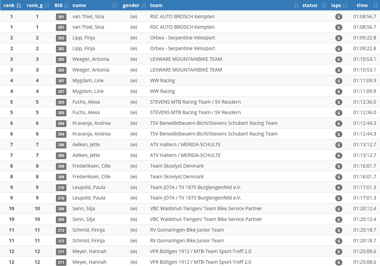
Task: Click the 'BIB' column header label
Action: coord(58,5)
